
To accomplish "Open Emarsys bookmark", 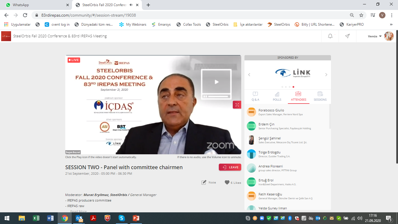I will pos(161,24).
